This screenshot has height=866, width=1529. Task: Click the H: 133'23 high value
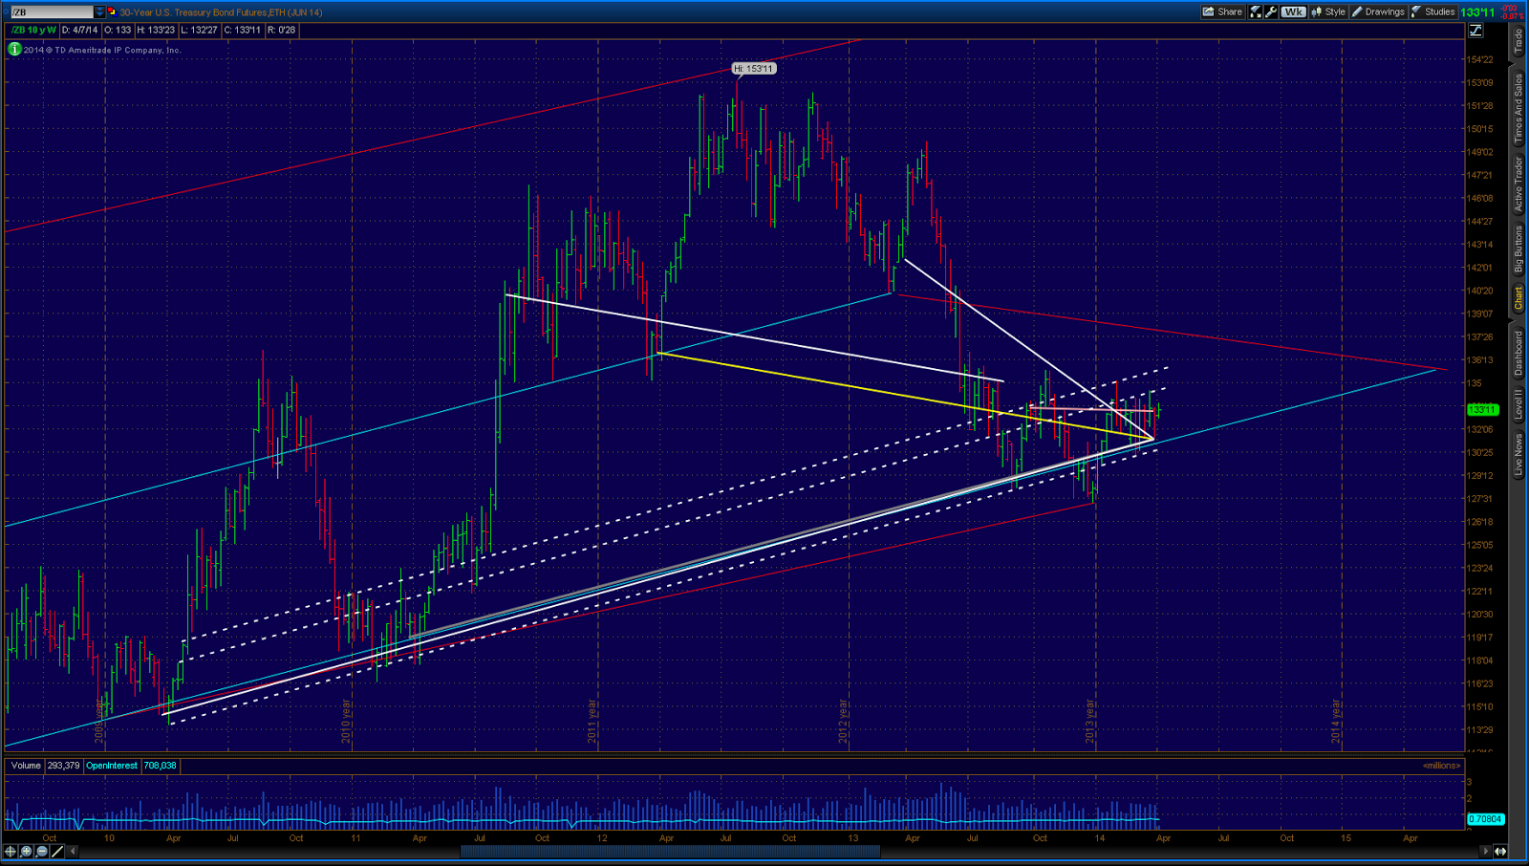click(x=156, y=31)
